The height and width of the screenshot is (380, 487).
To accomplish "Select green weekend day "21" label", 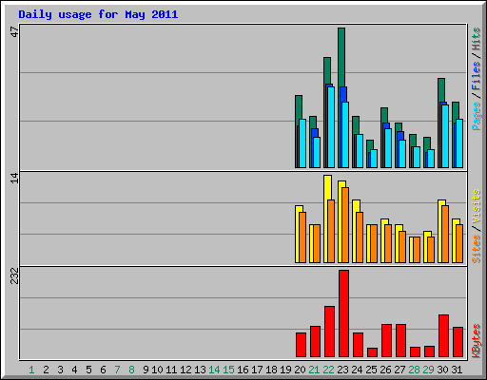I will click(x=314, y=370).
